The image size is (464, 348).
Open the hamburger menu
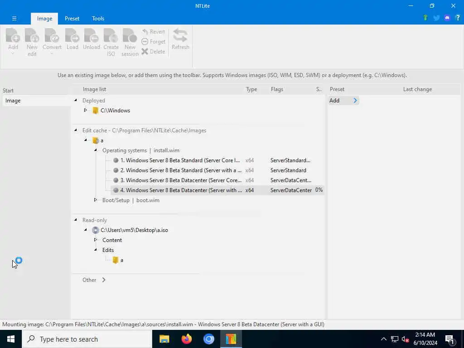click(14, 18)
